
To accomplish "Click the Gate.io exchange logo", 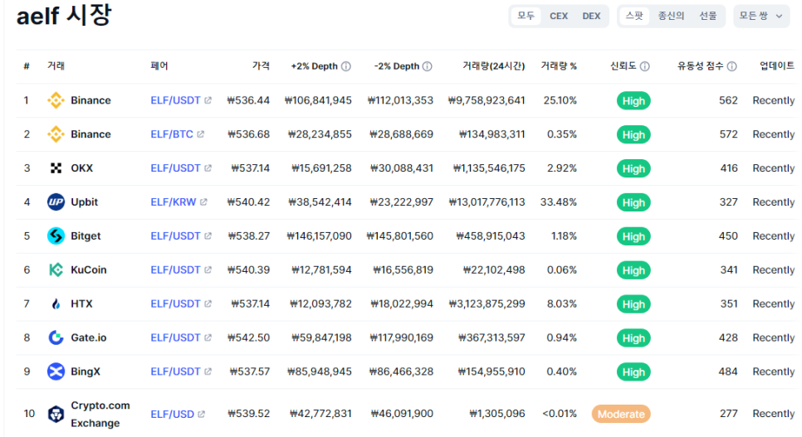I will pyautogui.click(x=56, y=337).
